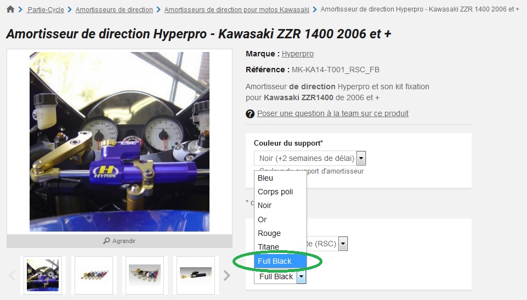Go to Amortisseurs de direction breadcrumb
This screenshot has height=300, width=527.
coord(114,10)
